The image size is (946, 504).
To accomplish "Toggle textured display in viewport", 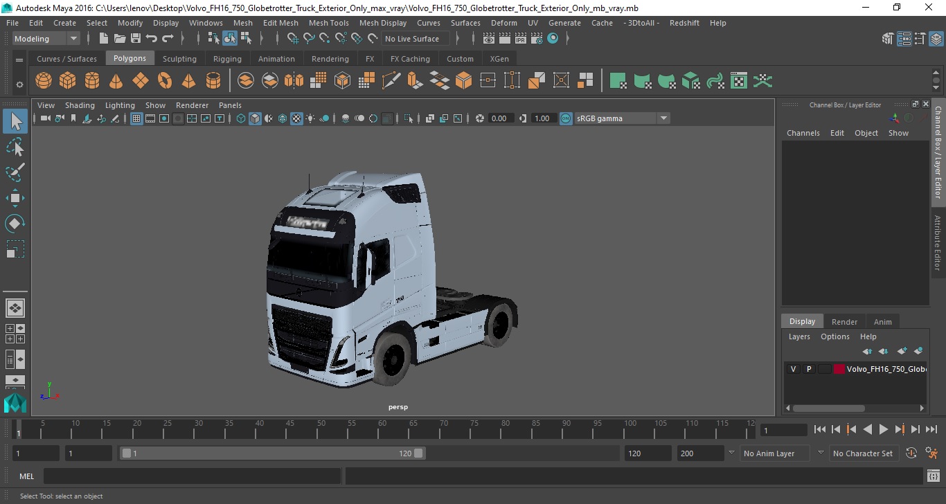I will coord(296,118).
